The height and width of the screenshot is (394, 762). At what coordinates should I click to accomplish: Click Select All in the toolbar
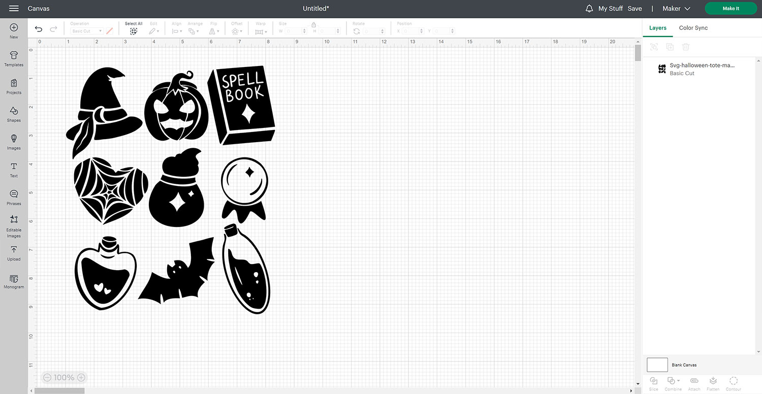[x=134, y=28]
